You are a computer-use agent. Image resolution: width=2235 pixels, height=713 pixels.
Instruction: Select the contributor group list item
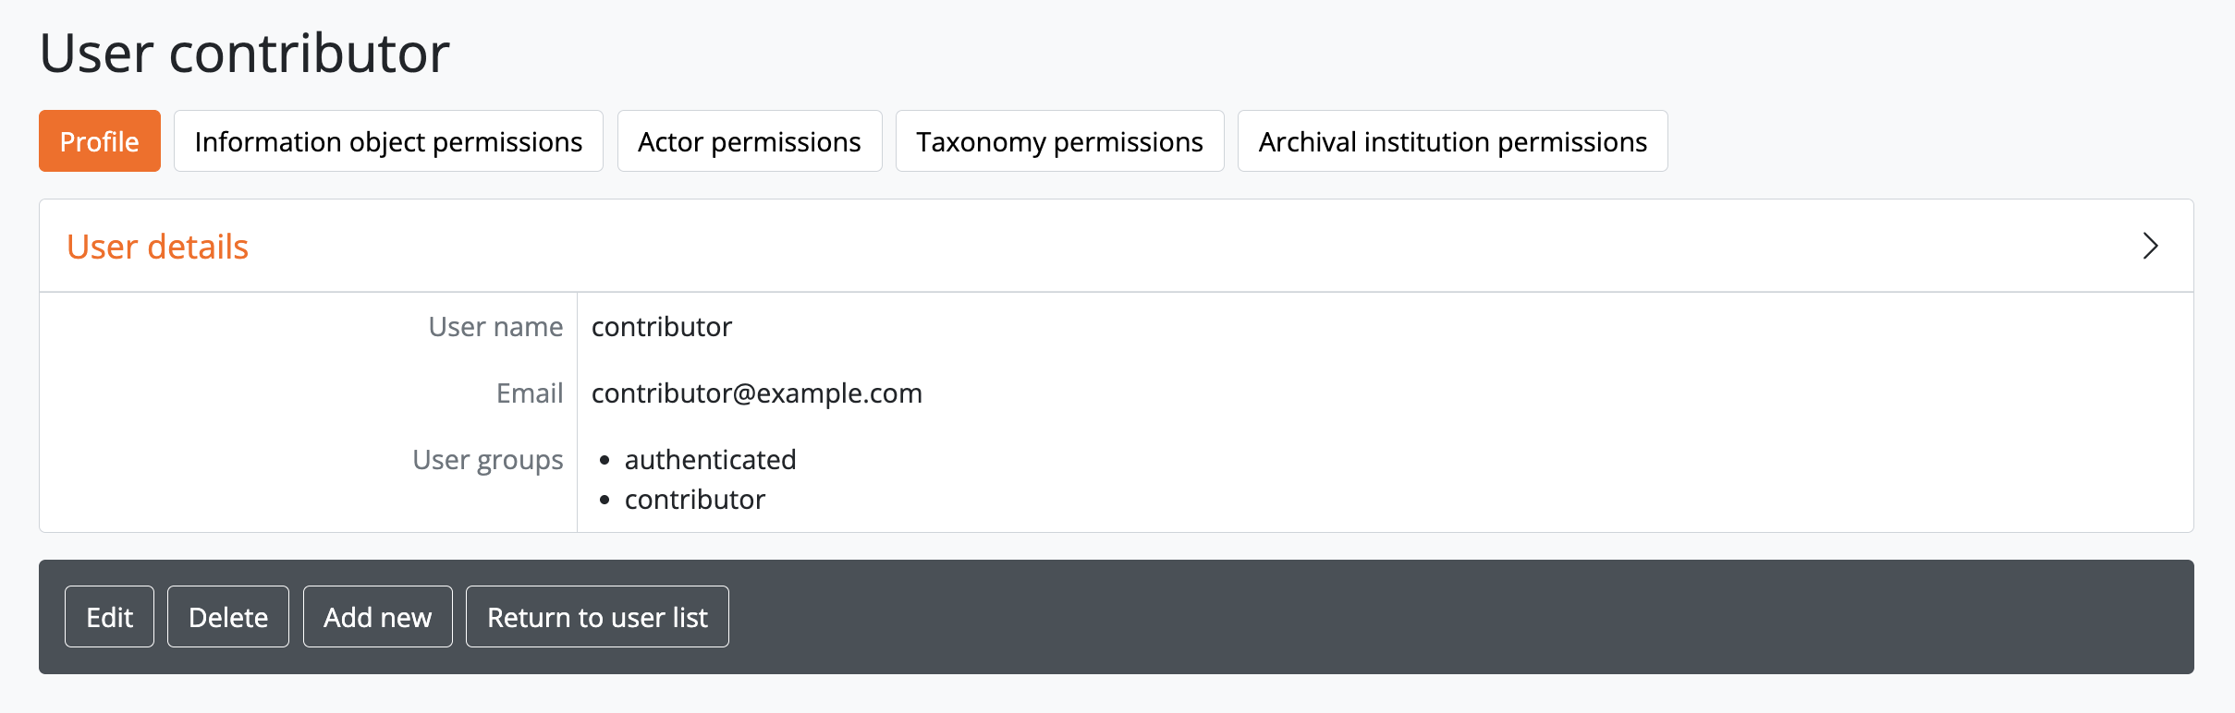pos(695,500)
